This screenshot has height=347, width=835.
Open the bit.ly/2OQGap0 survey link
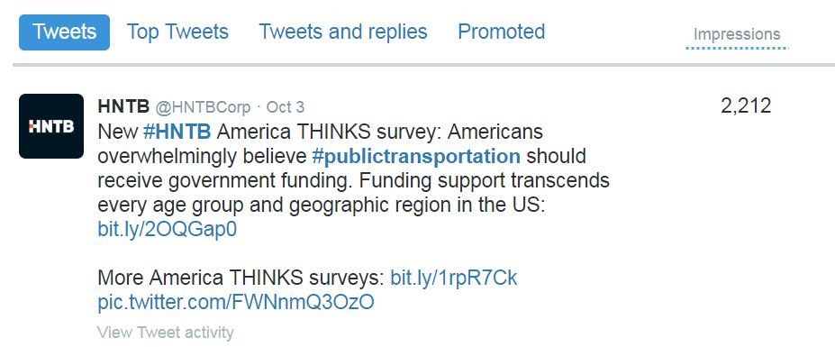coord(168,230)
